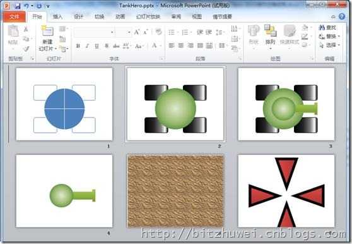Click the 选择 Select button

tap(329, 45)
